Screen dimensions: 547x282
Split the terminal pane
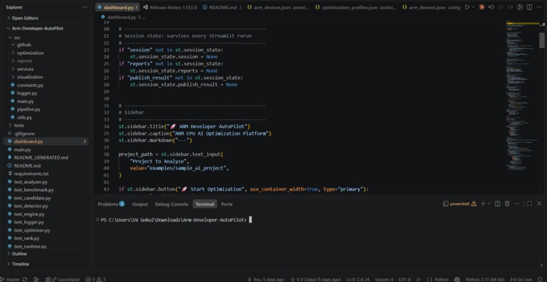[498, 203]
